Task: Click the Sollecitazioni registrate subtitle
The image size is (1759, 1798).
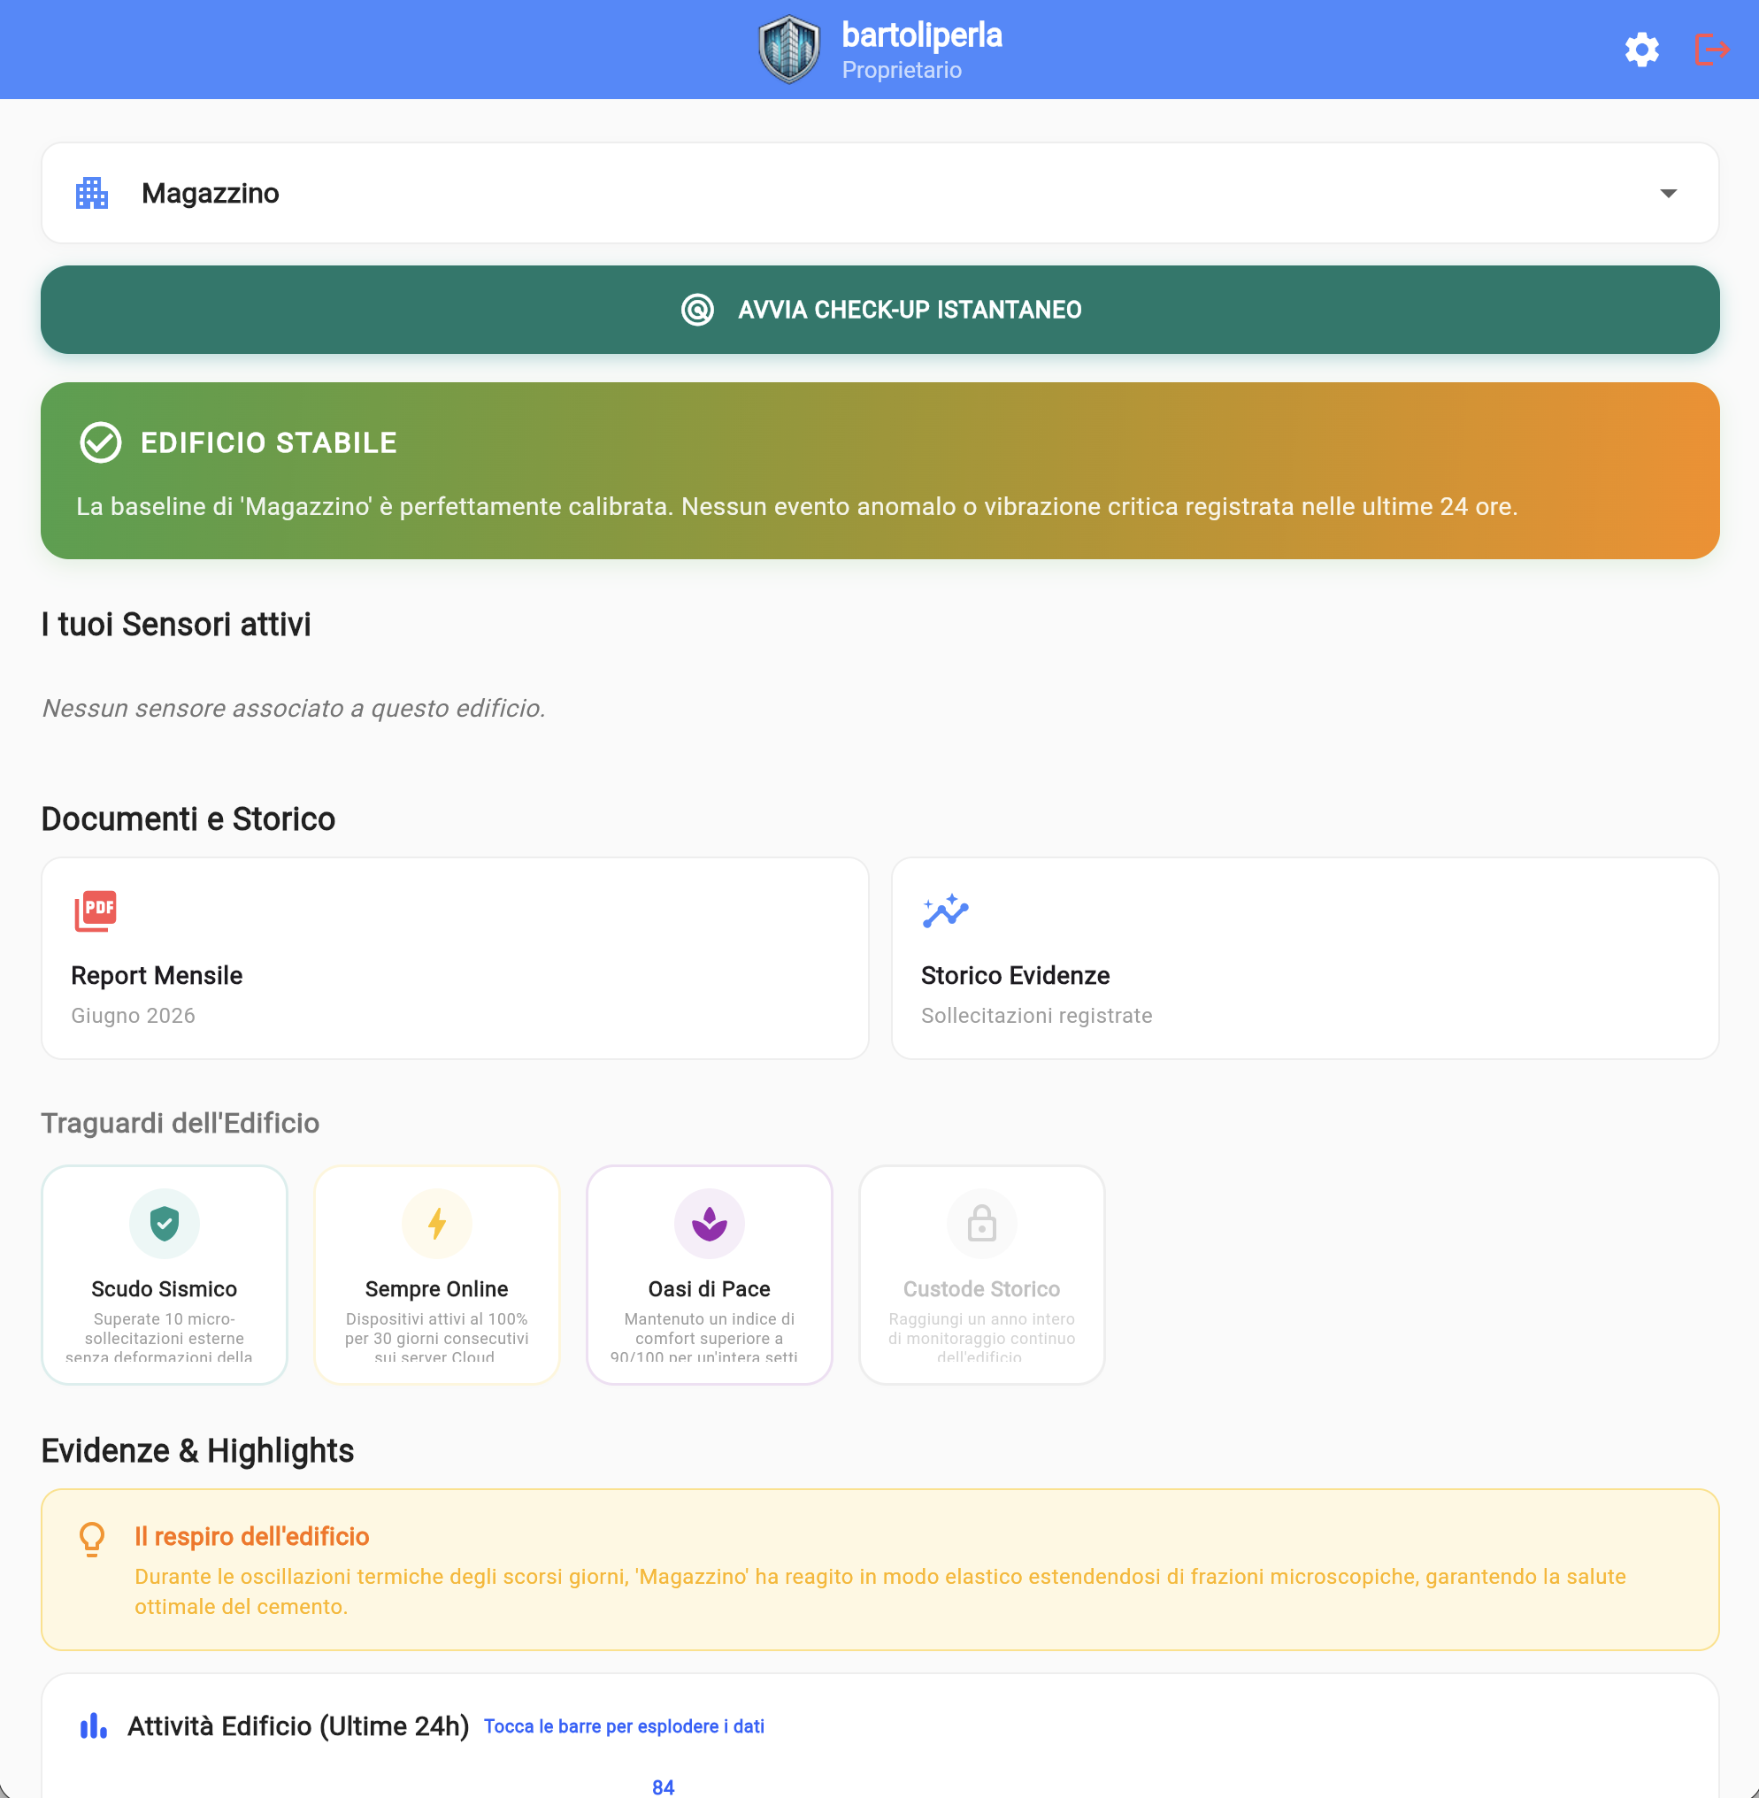Action: point(1037,1016)
